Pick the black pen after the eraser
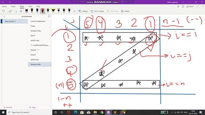The height and width of the screenshot is (115, 205). [x=32, y=11]
